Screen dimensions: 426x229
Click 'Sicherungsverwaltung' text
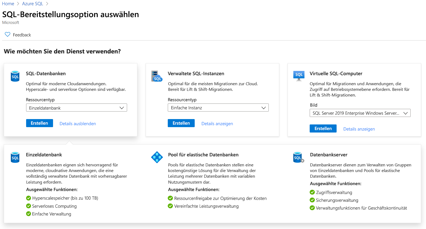(337, 200)
